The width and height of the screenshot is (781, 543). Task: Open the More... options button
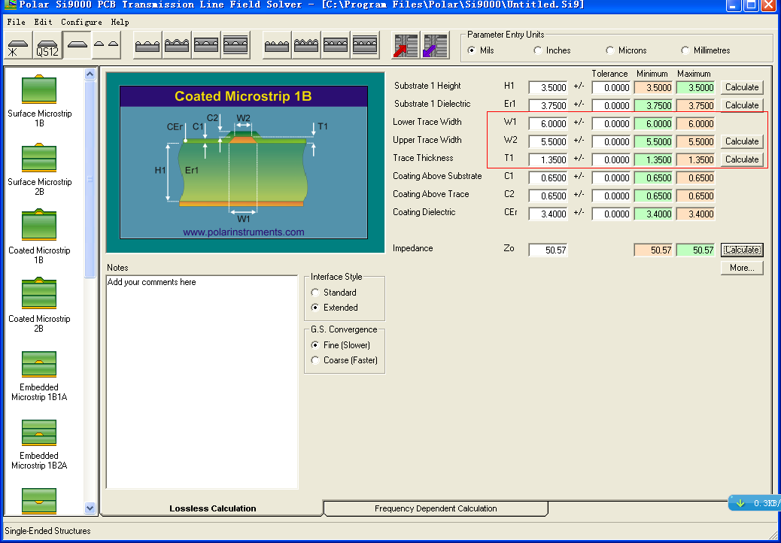pyautogui.click(x=742, y=268)
